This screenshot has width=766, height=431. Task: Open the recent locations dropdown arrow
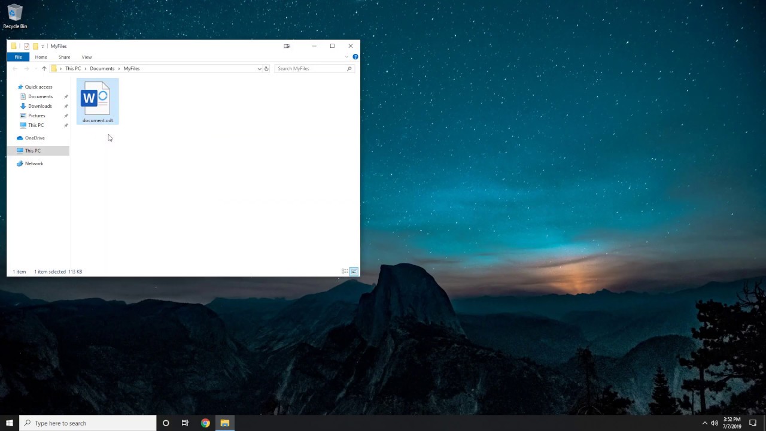[35, 69]
